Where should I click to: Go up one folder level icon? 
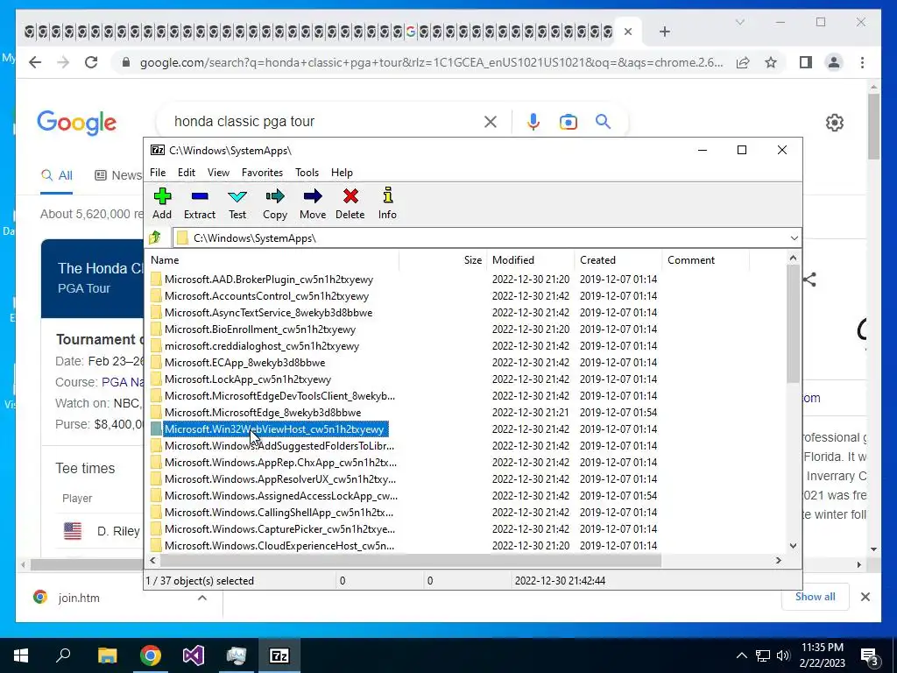pyautogui.click(x=155, y=237)
